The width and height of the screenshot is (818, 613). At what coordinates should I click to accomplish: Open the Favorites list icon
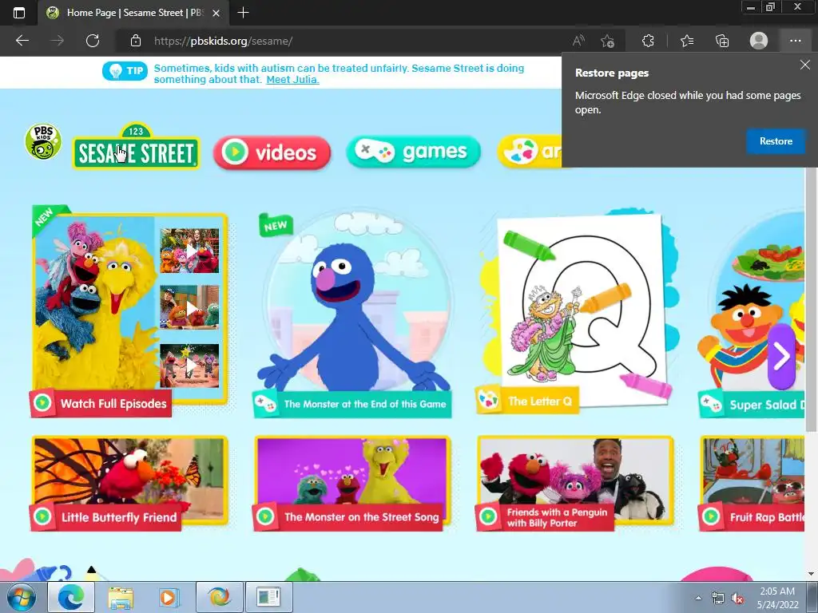687,41
